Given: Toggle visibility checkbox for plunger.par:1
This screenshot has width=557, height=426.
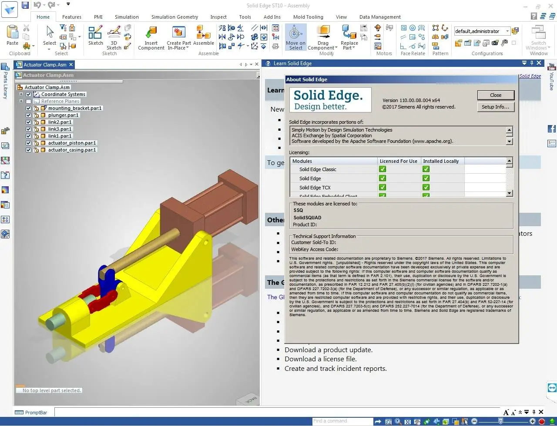Looking at the screenshot, I should tap(29, 115).
